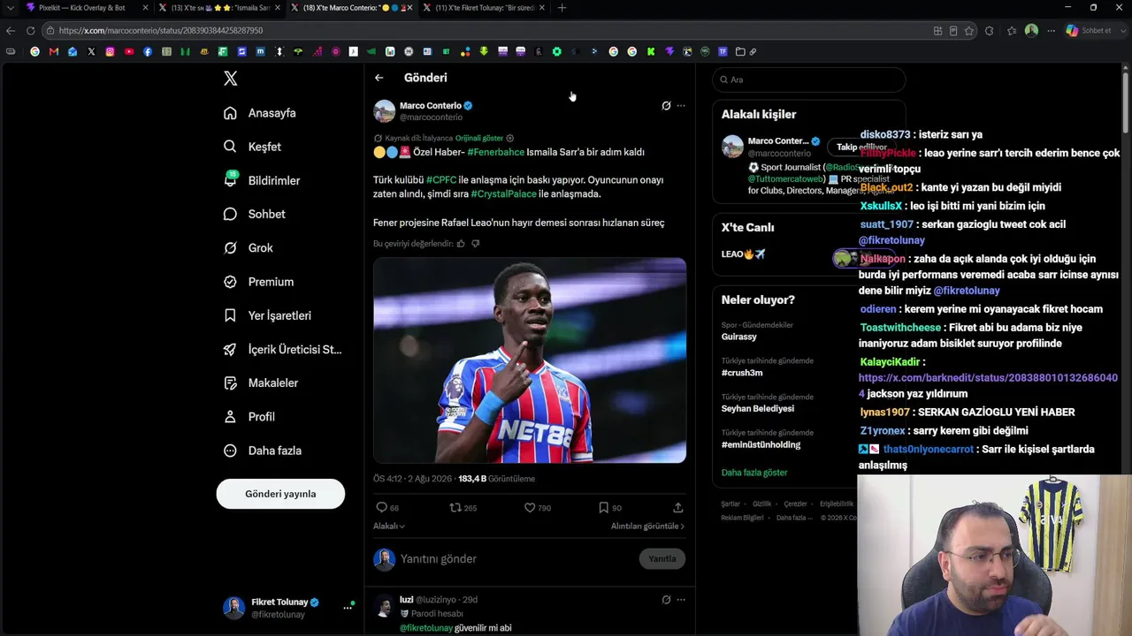Viewport: 1132px width, 636px height.
Task: Click the browser back arrow
Action: [11, 31]
